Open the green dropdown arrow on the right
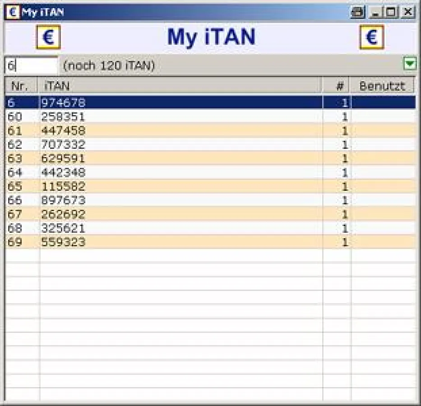This screenshot has width=421, height=406. [410, 65]
